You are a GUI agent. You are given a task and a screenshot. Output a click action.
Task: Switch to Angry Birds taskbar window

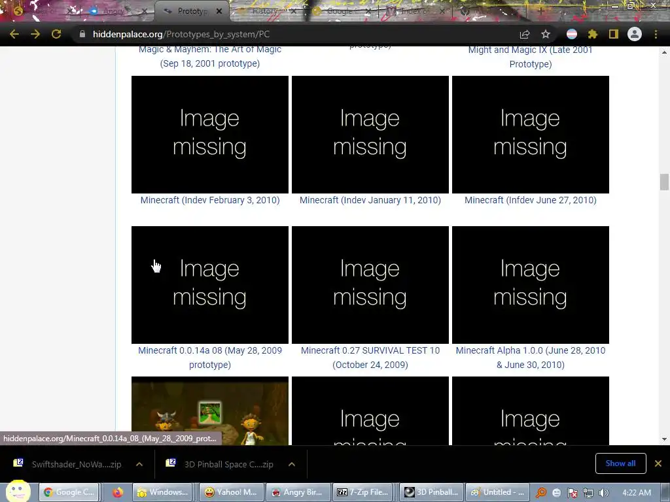[298, 492]
